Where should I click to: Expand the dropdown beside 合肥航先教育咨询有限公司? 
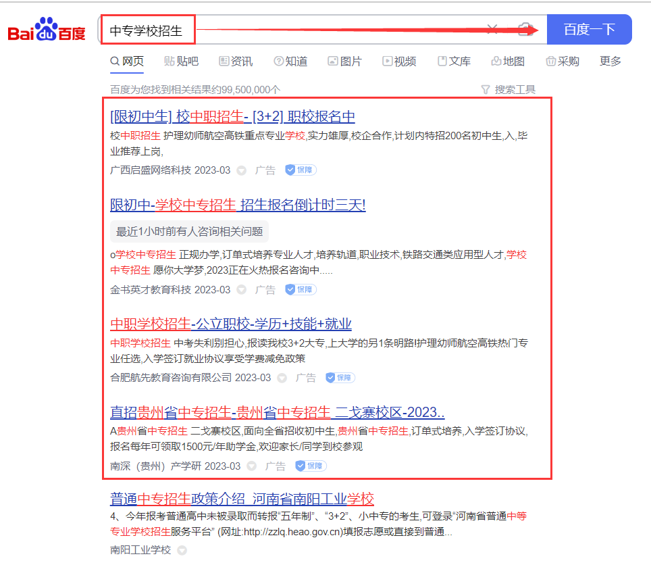pos(282,378)
